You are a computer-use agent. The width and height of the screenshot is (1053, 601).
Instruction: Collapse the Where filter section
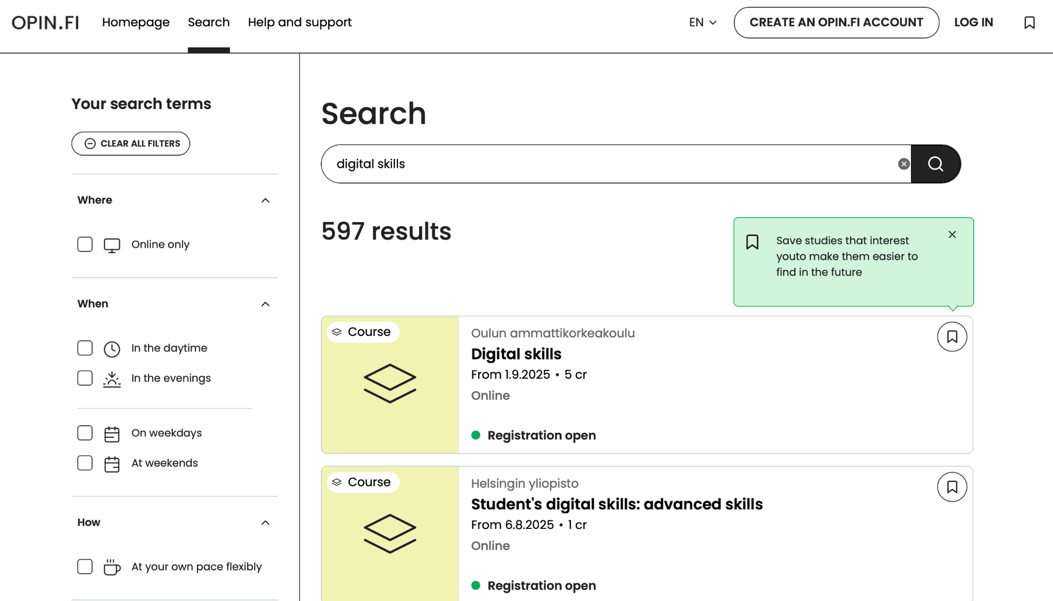coord(265,201)
